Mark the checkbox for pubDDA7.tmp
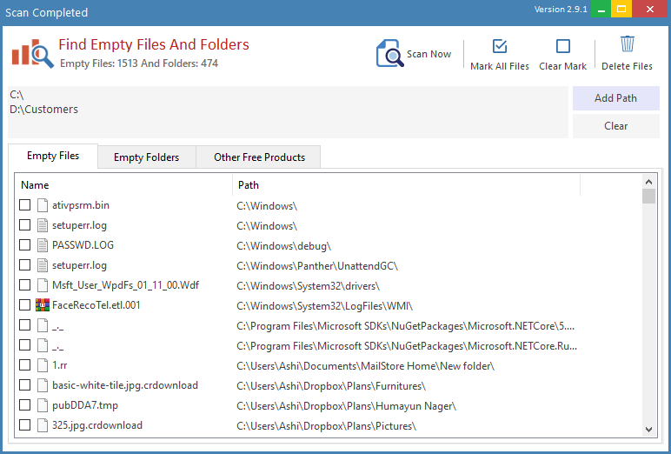Screen dimensions: 671x454 (x=25, y=405)
